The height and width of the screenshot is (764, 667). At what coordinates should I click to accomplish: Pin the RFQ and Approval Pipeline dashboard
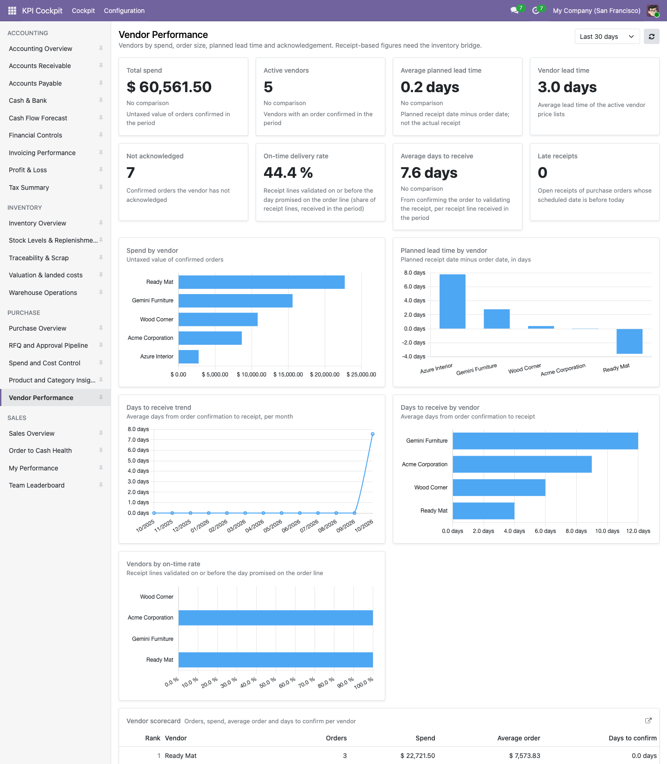coord(101,345)
